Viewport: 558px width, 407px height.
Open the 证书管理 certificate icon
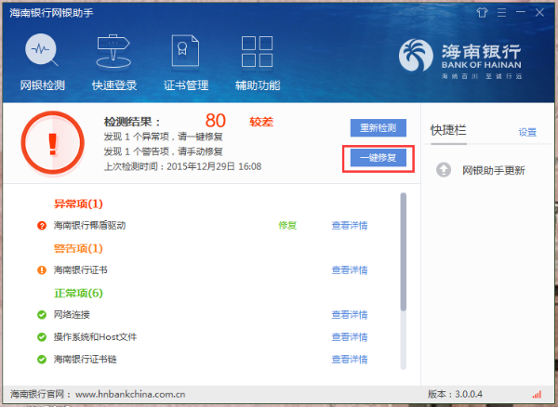pos(185,50)
